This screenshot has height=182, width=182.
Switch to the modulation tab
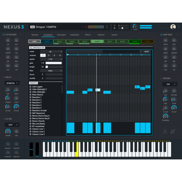(75, 35)
